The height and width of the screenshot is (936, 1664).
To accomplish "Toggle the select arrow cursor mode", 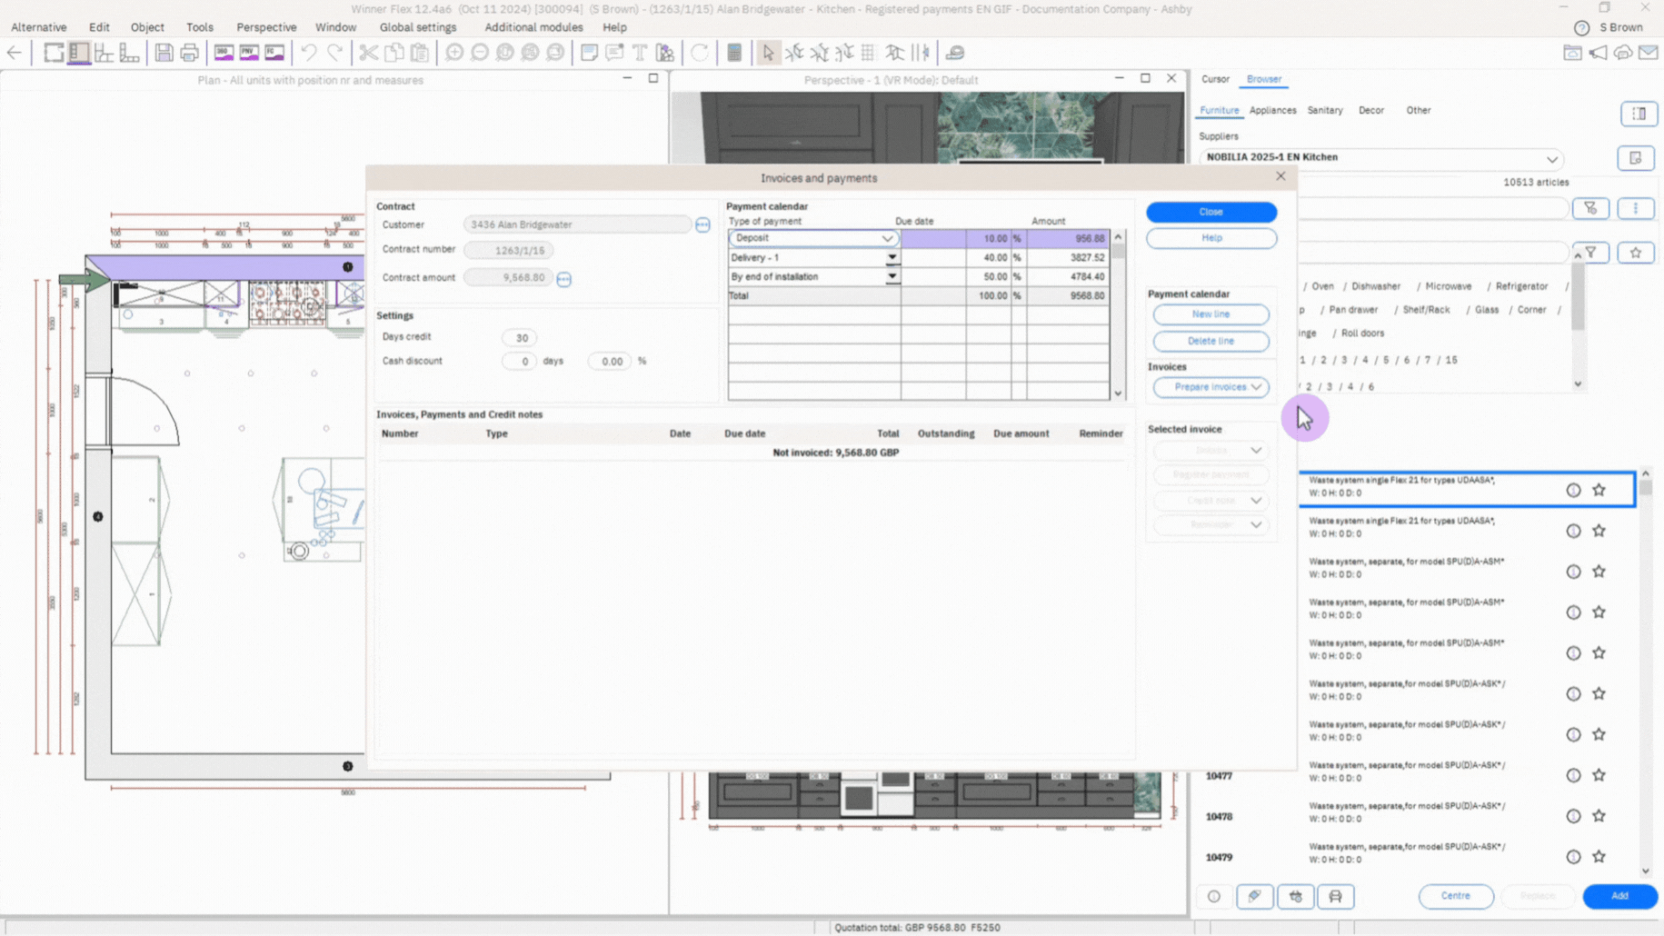I will (768, 53).
